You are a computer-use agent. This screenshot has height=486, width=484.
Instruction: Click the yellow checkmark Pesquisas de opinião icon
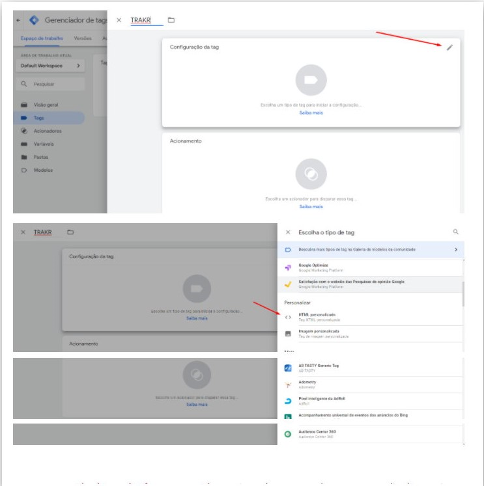[288, 284]
